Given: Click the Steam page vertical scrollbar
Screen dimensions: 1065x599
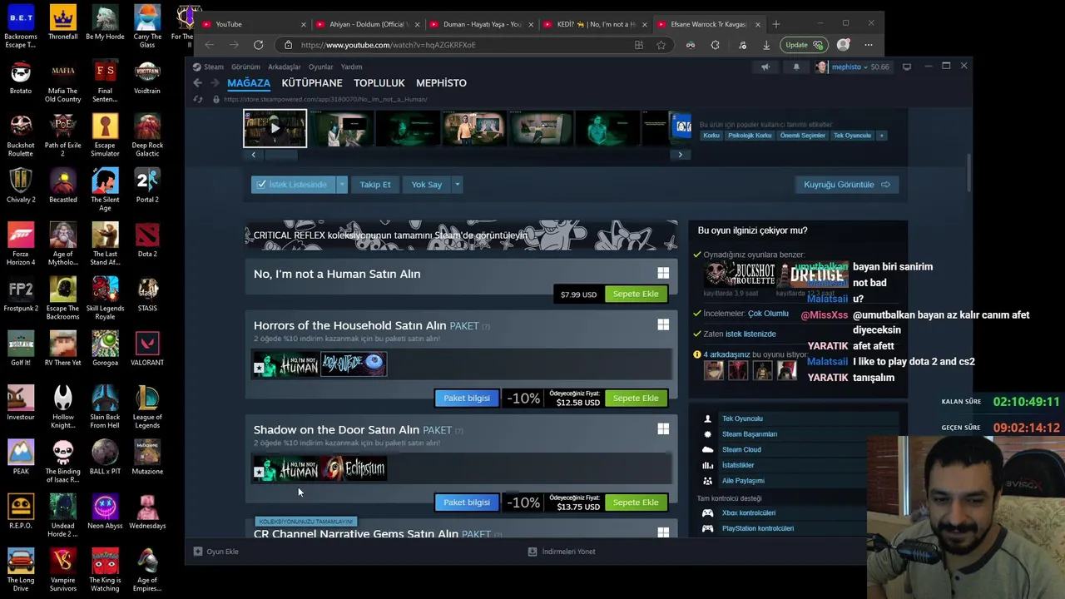Looking at the screenshot, I should coord(968,175).
